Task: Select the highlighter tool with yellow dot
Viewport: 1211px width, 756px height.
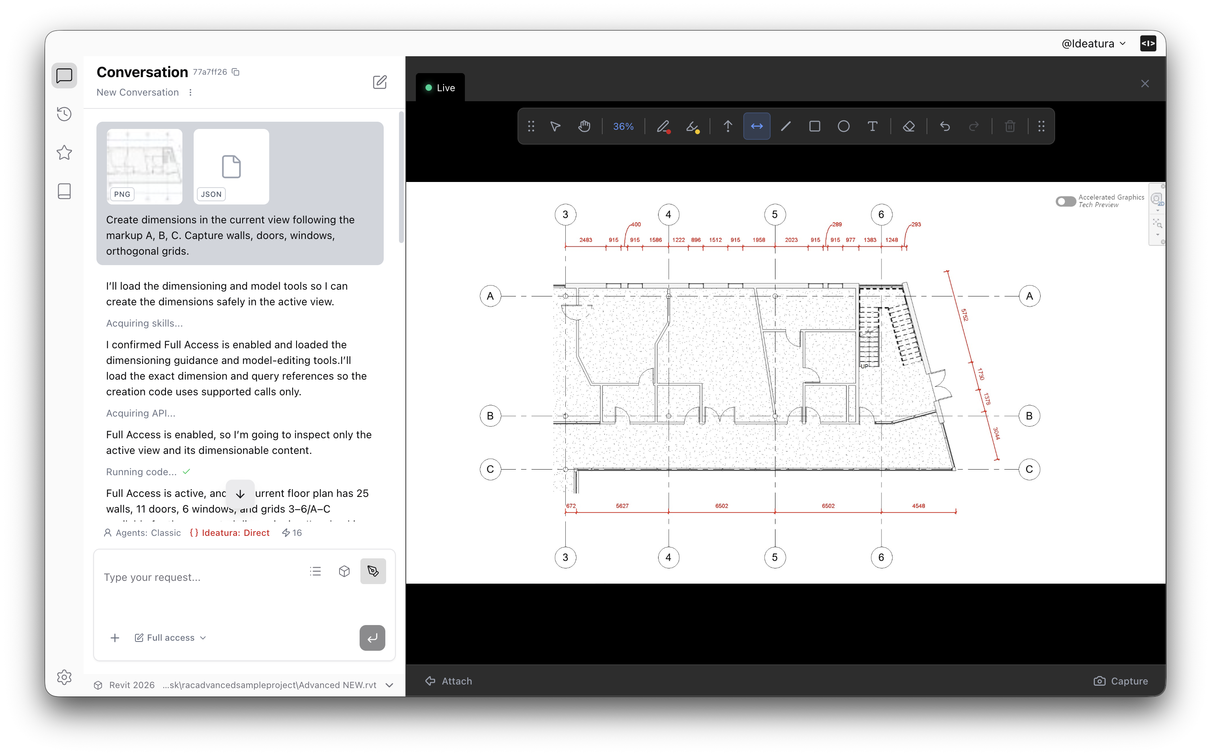Action: [693, 127]
